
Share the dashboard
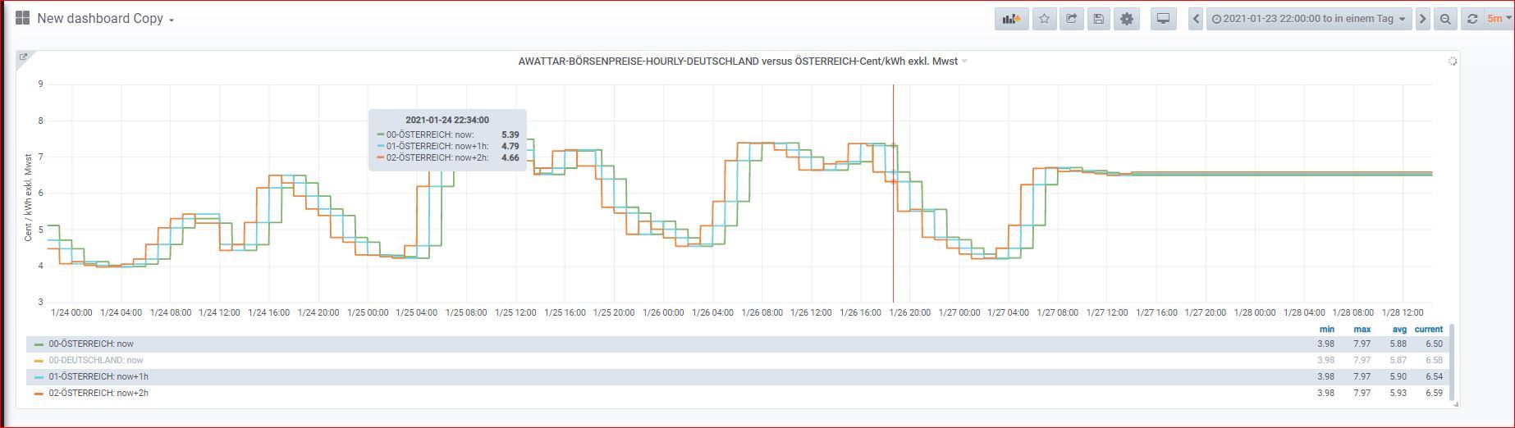click(1071, 19)
